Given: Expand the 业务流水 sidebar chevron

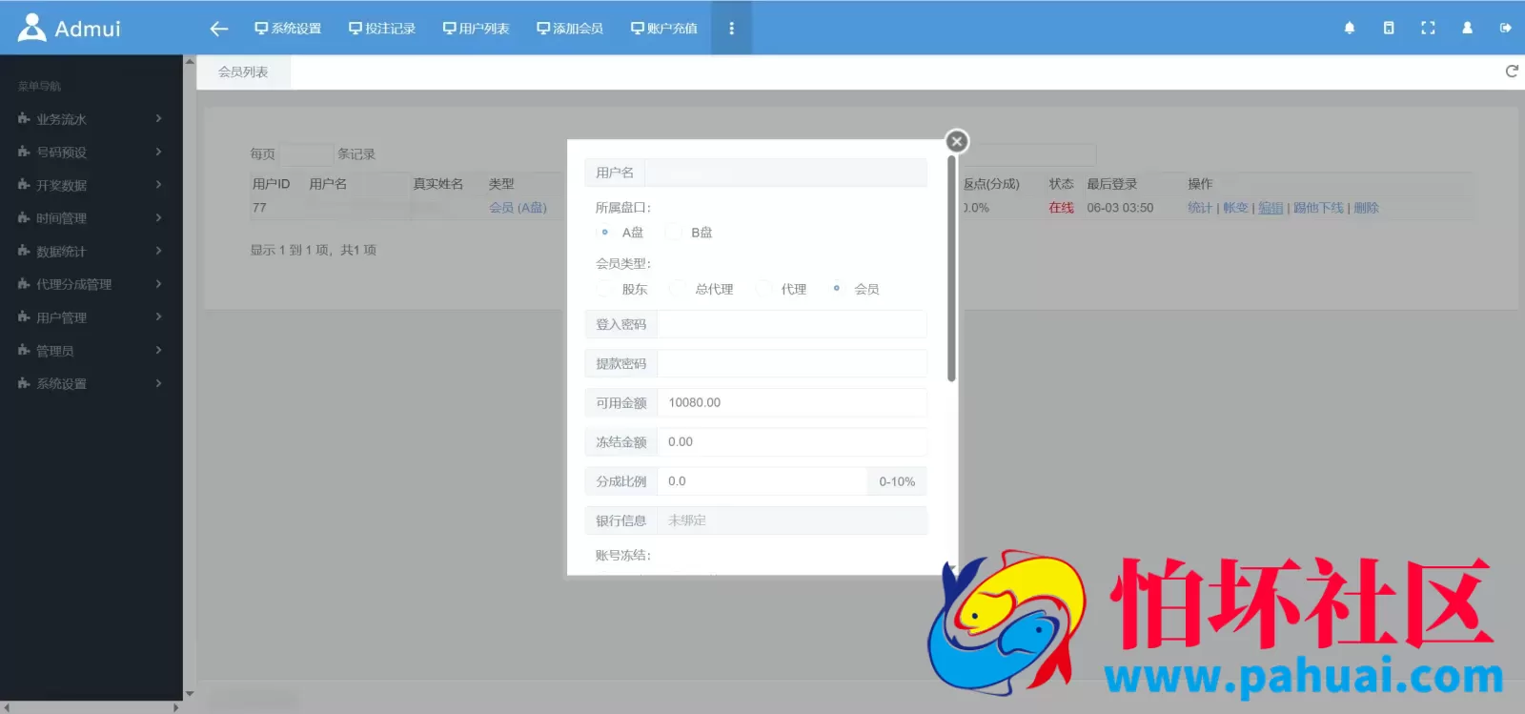Looking at the screenshot, I should pos(158,119).
